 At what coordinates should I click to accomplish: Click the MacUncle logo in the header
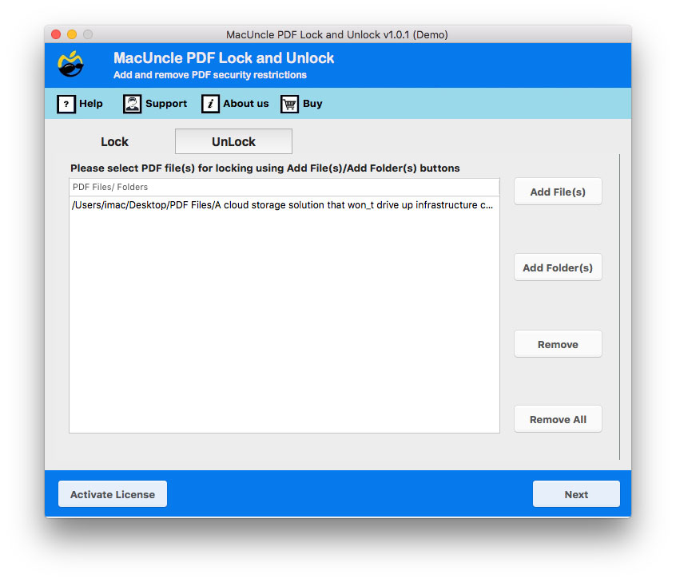tap(69, 65)
